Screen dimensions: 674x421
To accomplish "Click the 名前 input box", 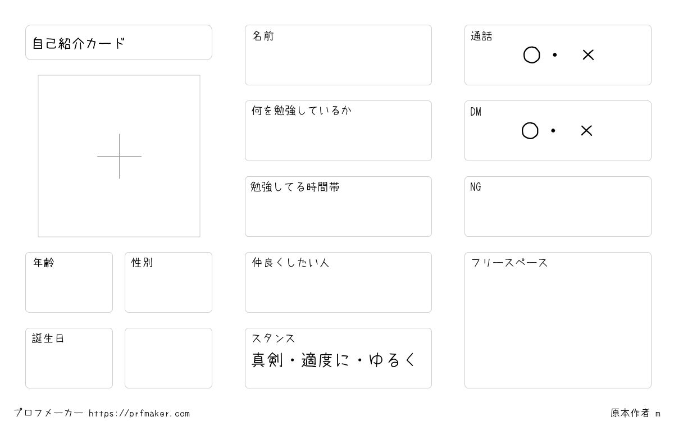I will [338, 55].
